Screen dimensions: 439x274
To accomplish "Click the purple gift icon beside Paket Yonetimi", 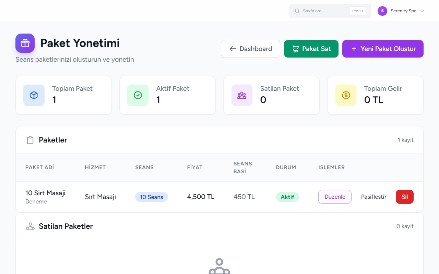I will tap(25, 43).
